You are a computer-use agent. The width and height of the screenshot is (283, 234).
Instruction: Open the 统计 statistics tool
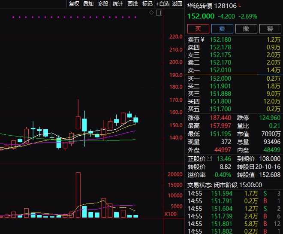coord(117,3)
